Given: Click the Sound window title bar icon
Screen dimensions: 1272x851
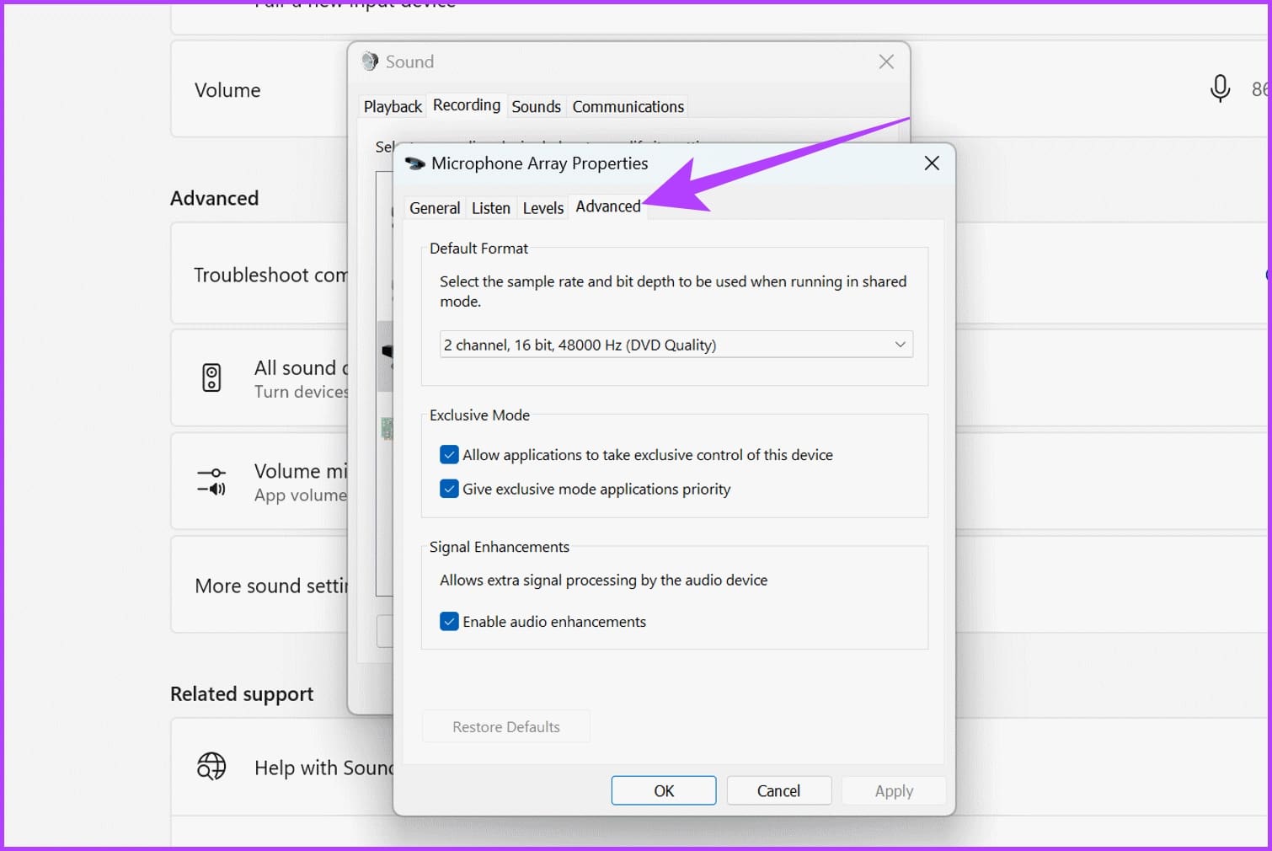Looking at the screenshot, I should 369,61.
